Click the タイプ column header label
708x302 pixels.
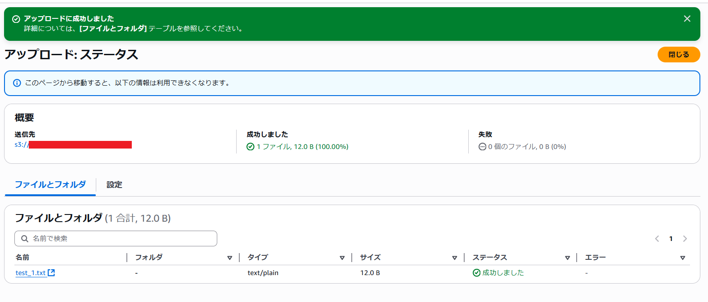pos(258,257)
